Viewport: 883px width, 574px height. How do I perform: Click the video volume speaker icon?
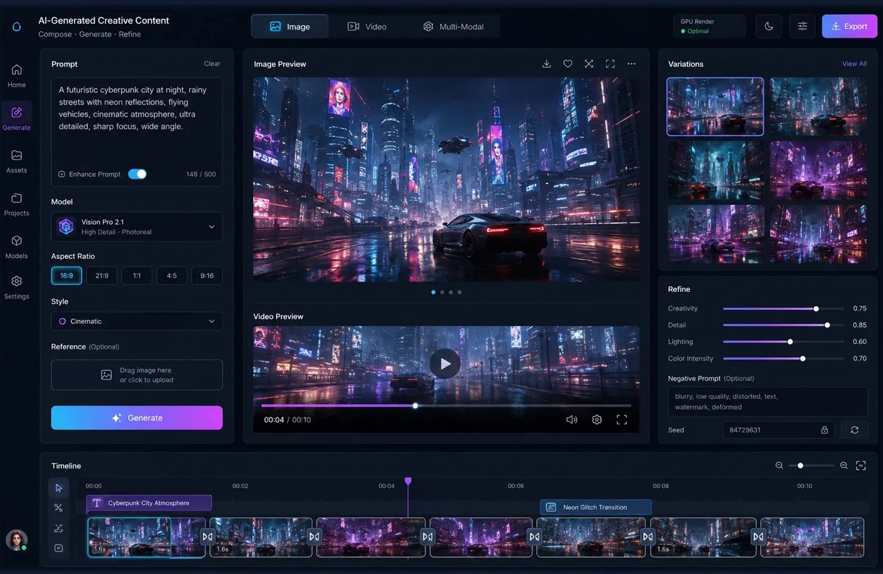pos(572,420)
